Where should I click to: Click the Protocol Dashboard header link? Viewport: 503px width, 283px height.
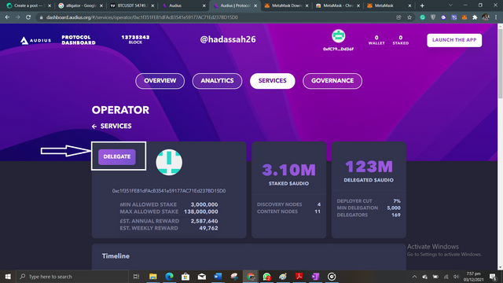[79, 40]
